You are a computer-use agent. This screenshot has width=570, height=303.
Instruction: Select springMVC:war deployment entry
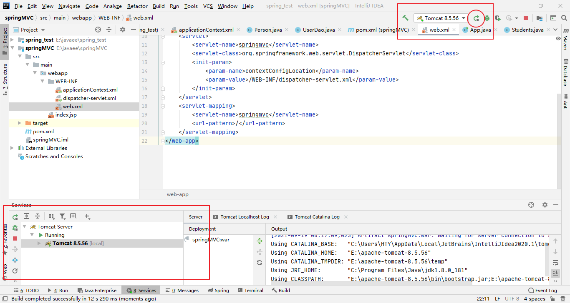tap(211, 240)
